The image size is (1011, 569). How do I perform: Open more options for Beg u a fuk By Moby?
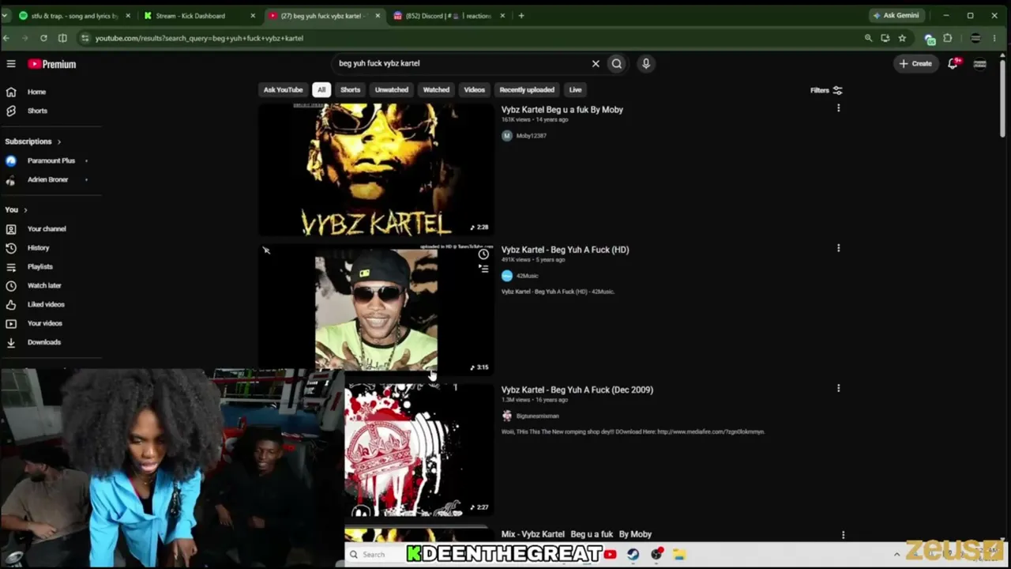click(x=838, y=108)
